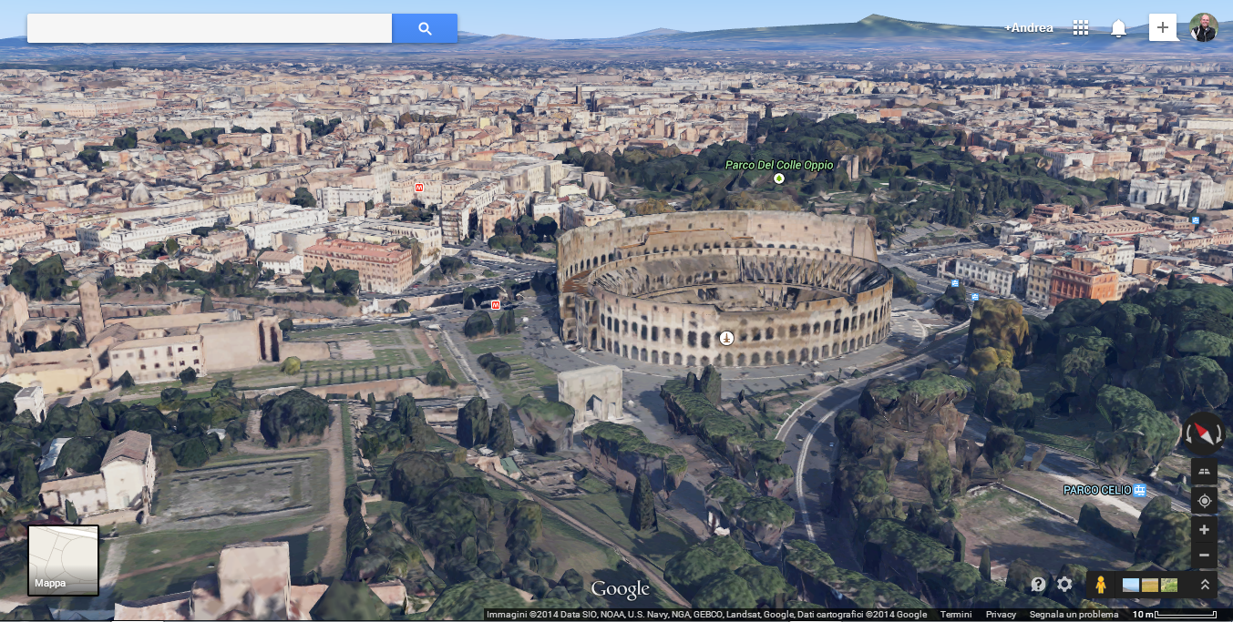Toggle the tilt view button

pyautogui.click(x=1204, y=471)
